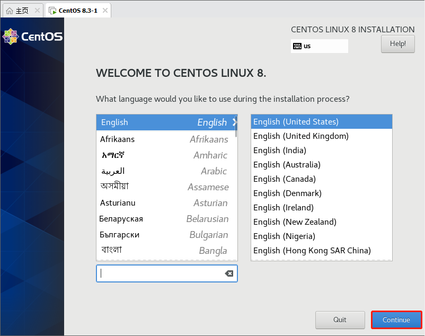Select Bulgarian language
Image resolution: width=425 pixels, height=336 pixels.
[166, 235]
